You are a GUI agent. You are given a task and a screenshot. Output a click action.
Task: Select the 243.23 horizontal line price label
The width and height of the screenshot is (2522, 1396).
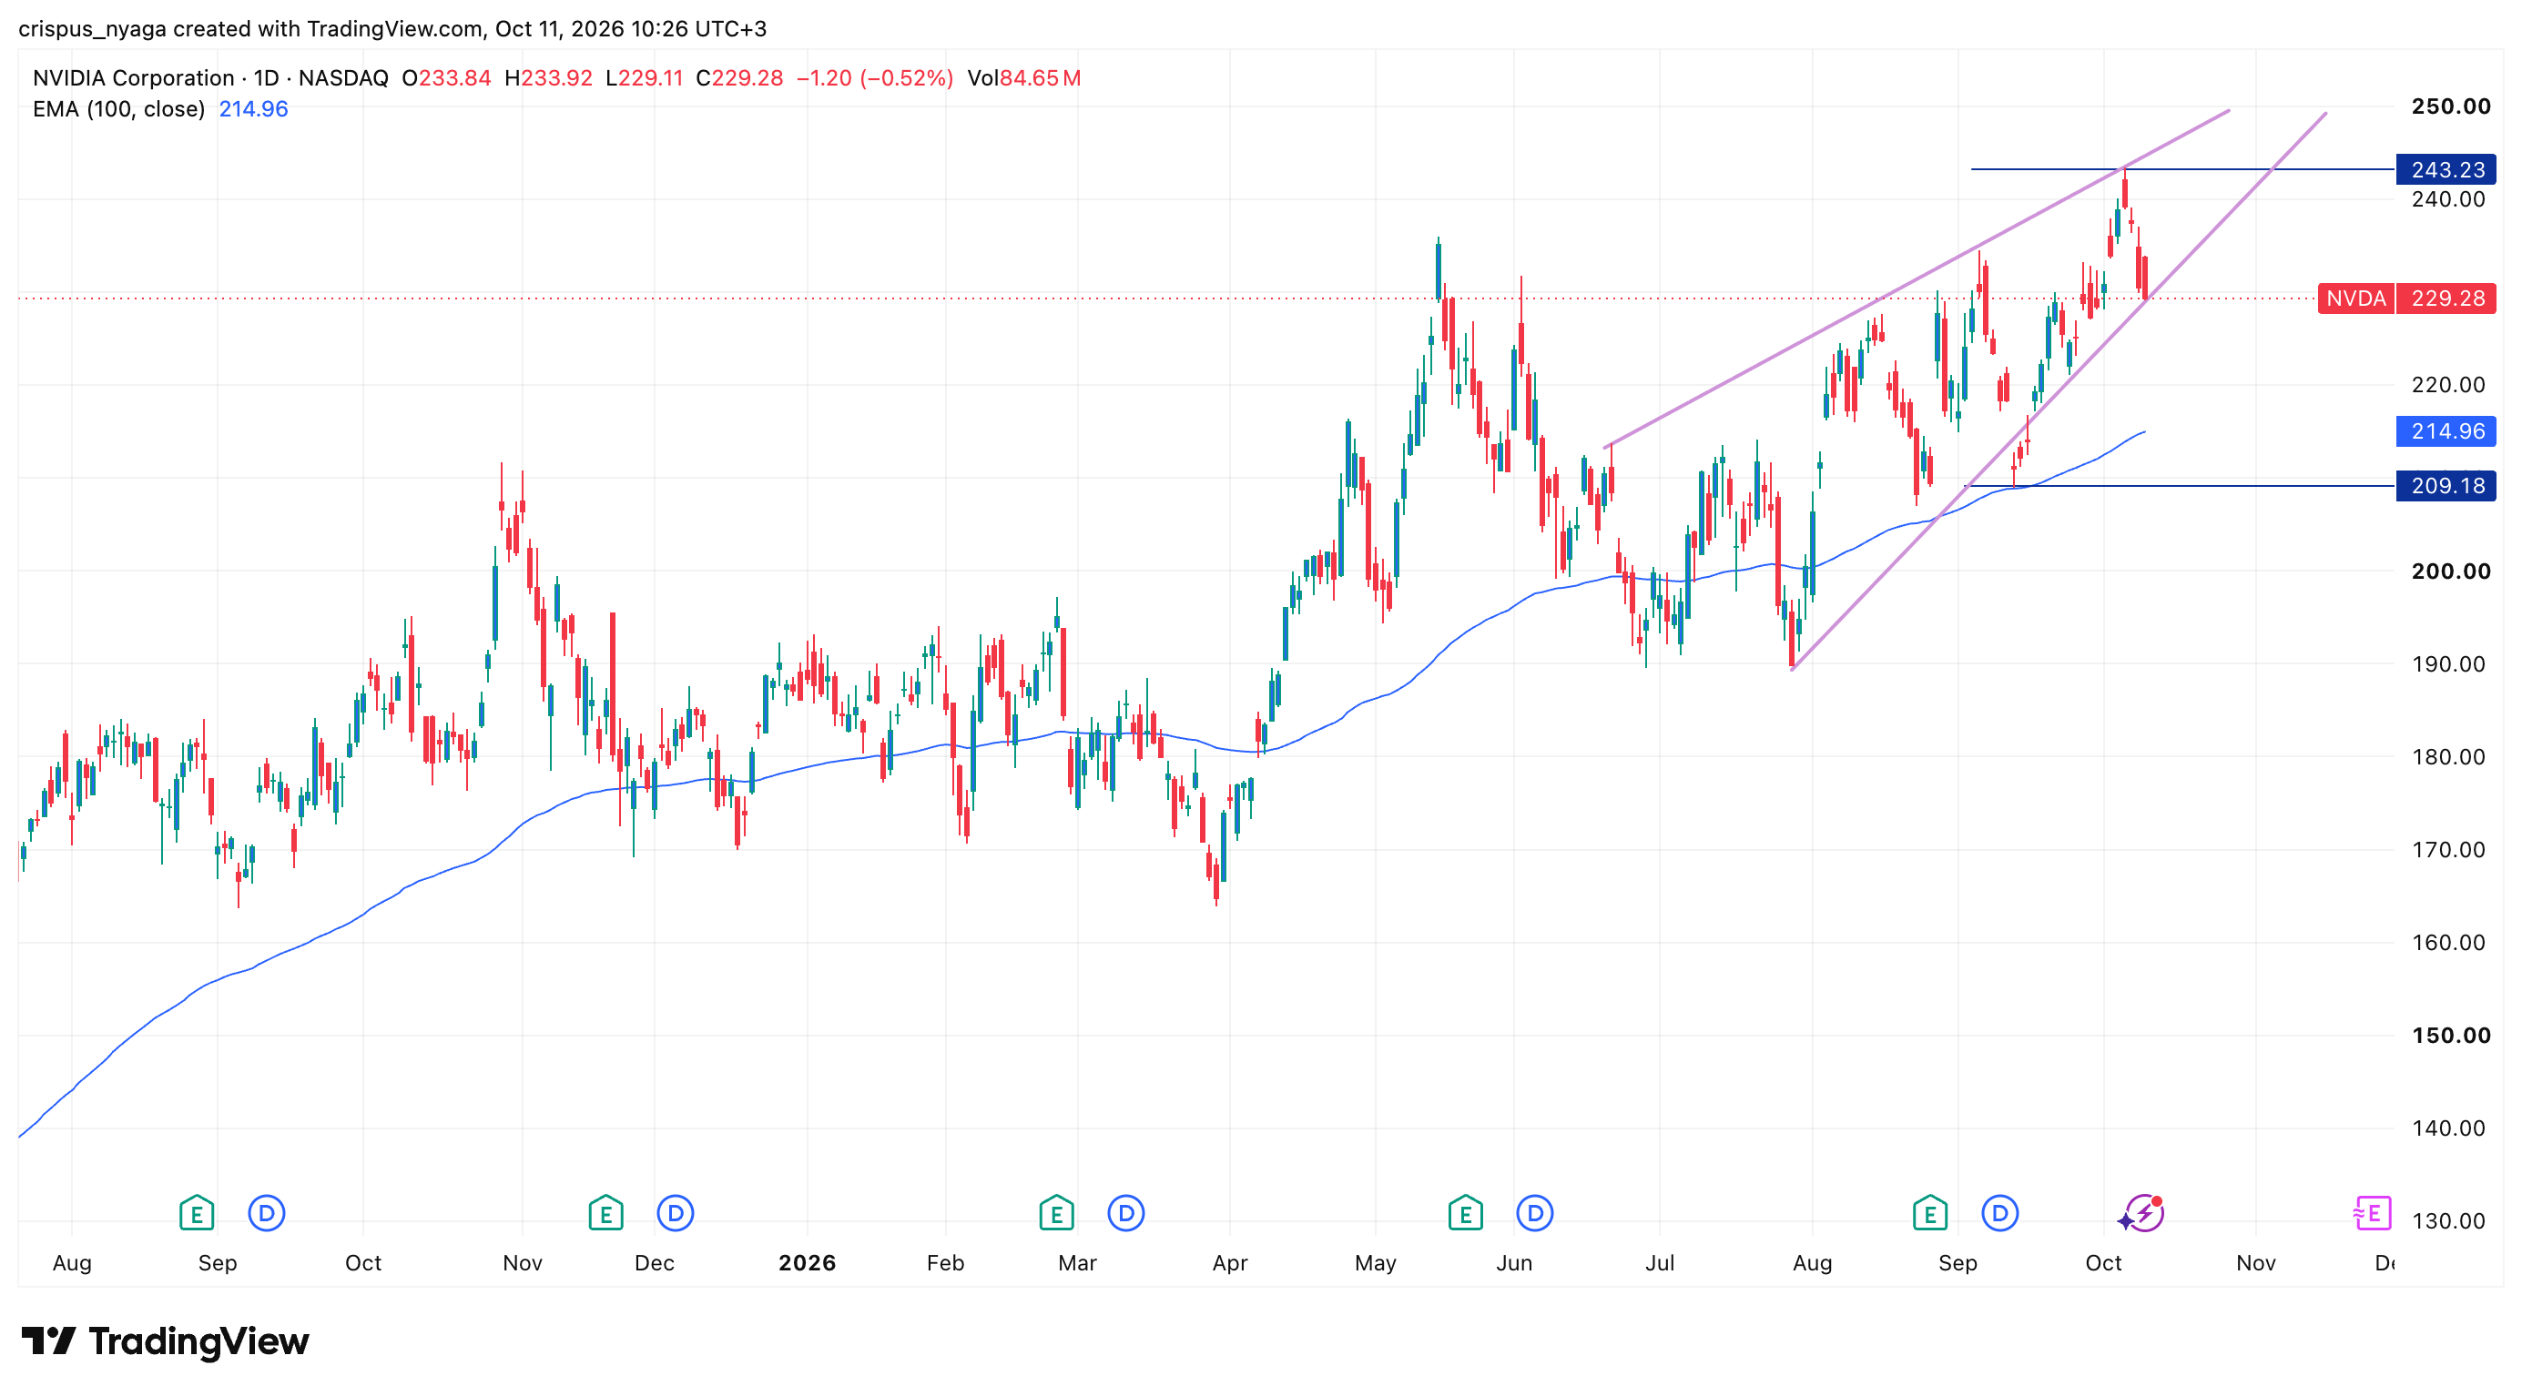coord(2446,169)
